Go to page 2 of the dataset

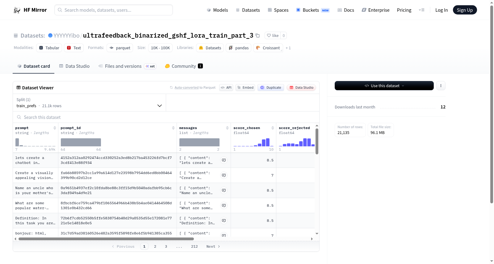pos(155,246)
